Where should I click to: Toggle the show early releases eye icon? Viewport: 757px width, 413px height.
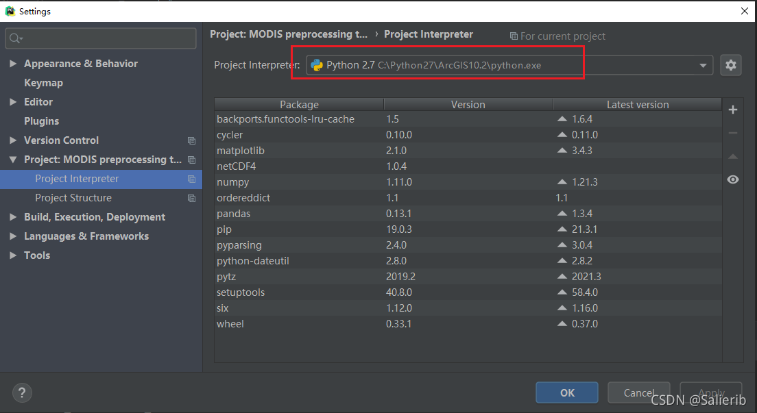732,179
